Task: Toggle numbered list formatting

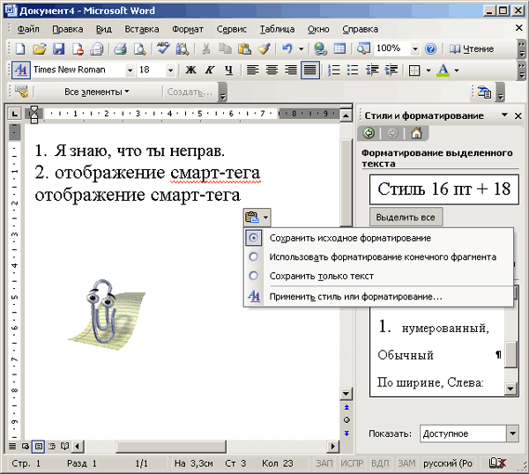Action: point(334,70)
